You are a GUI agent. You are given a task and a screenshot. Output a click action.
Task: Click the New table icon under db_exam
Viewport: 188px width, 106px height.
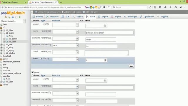7,36
